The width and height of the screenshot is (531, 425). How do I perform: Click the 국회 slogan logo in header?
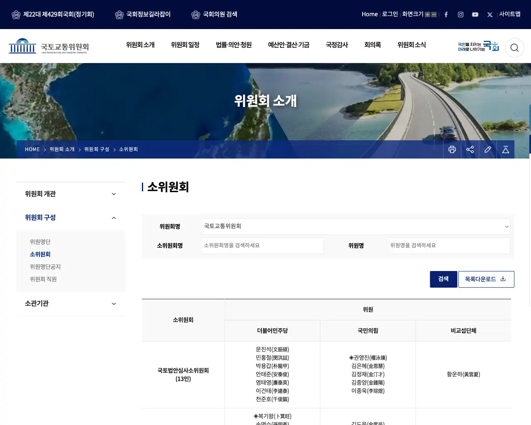tap(478, 46)
